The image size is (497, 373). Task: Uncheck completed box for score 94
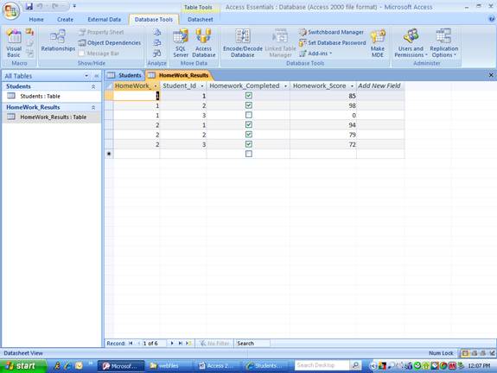(x=249, y=124)
